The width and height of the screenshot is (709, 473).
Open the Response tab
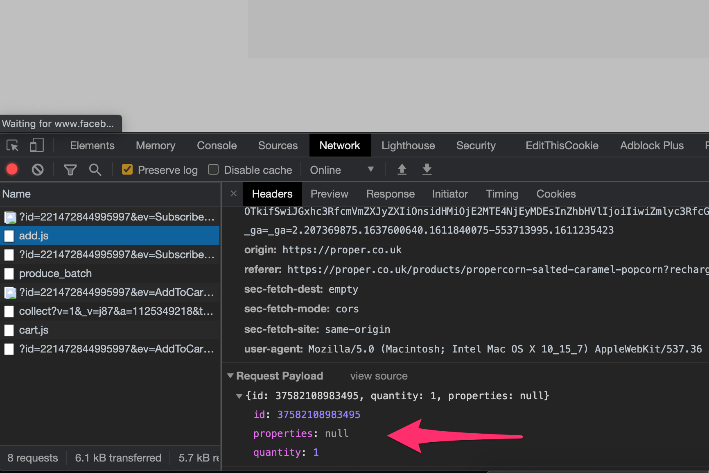[390, 194]
